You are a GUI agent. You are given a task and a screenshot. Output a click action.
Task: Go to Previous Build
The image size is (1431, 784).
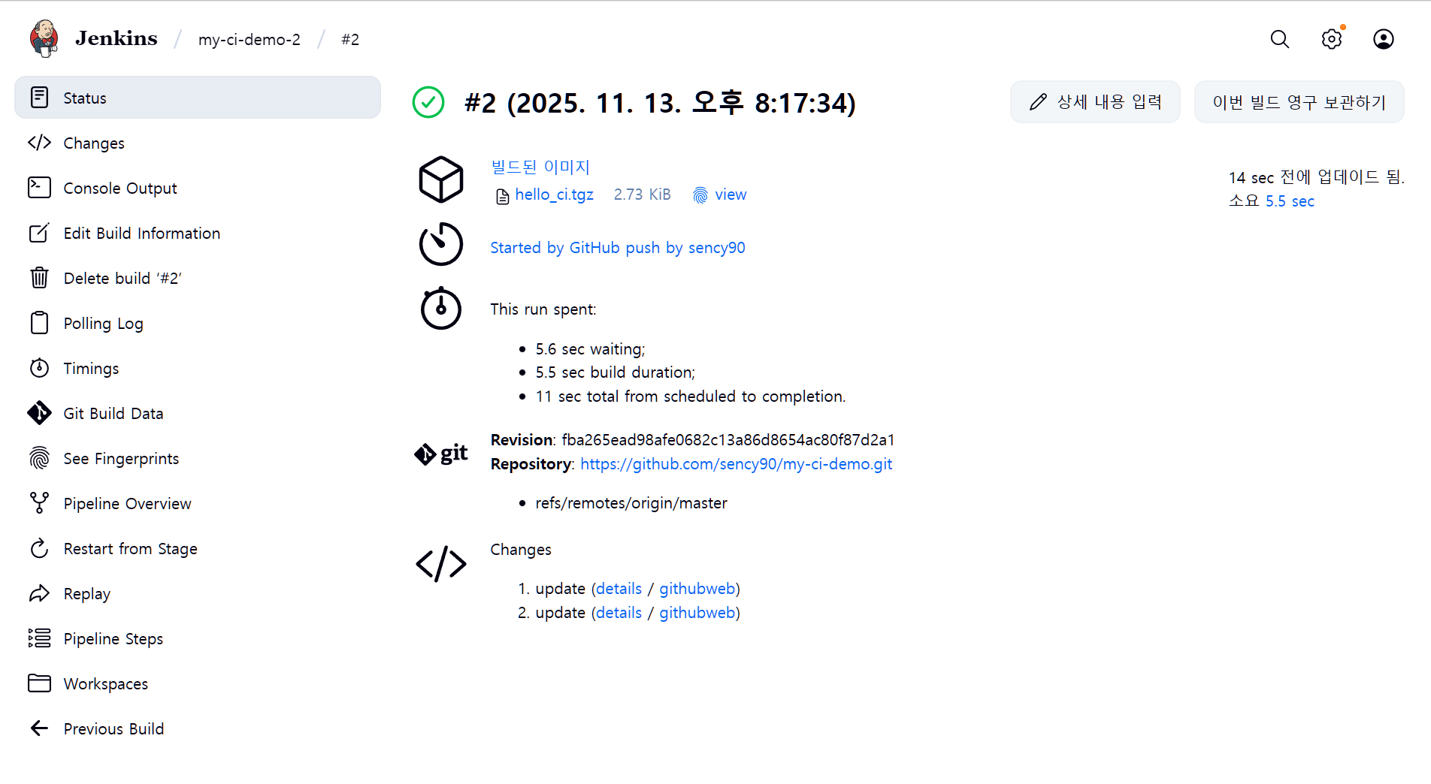point(113,729)
